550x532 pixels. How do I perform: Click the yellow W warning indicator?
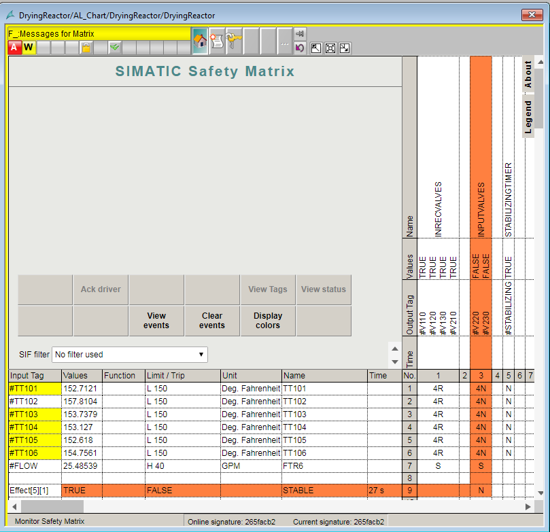point(29,47)
